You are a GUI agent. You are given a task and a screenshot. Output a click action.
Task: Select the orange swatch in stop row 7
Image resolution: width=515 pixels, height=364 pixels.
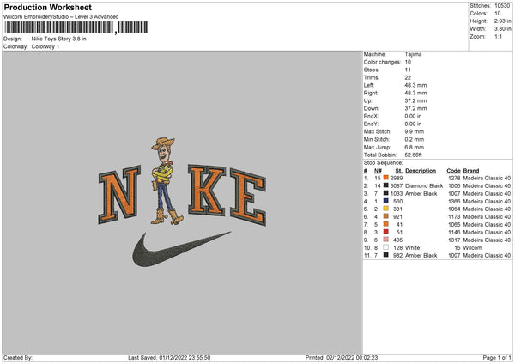click(386, 224)
